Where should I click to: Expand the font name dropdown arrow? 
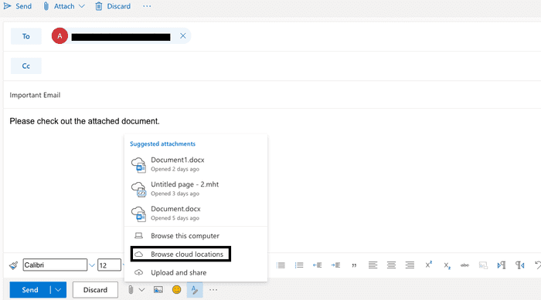pos(92,265)
